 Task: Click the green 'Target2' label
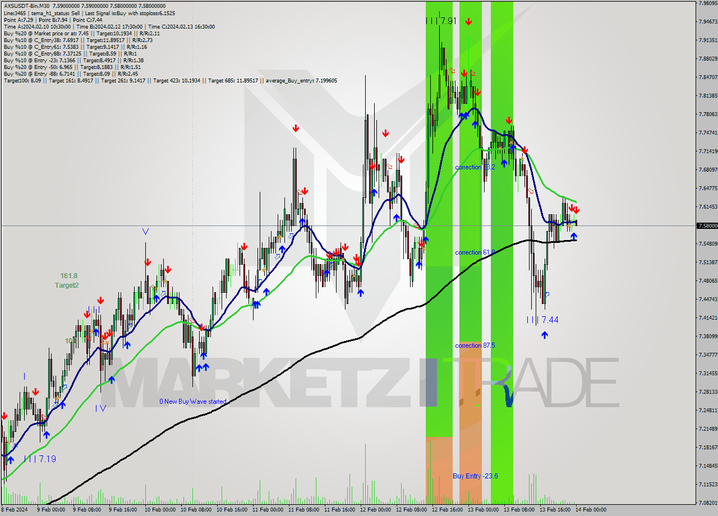click(67, 285)
